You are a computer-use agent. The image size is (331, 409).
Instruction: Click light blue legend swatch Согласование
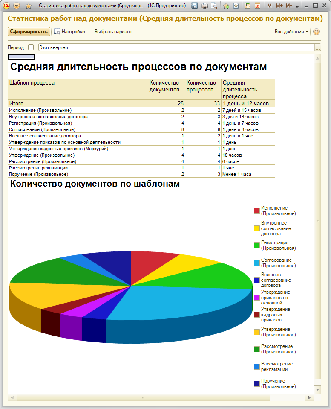pos(257,263)
